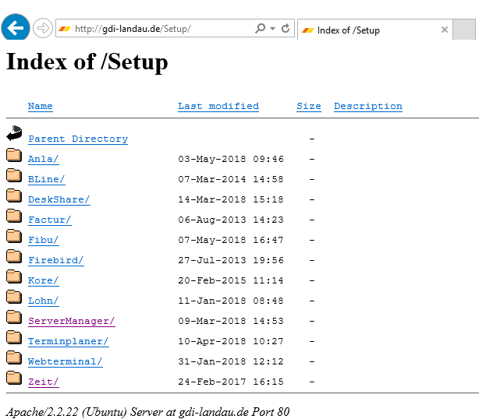
Task: Click the refresh icon in address bar
Action: (x=286, y=29)
